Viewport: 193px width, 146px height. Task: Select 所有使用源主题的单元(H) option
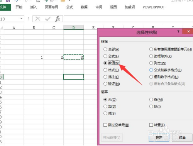pos(171,49)
